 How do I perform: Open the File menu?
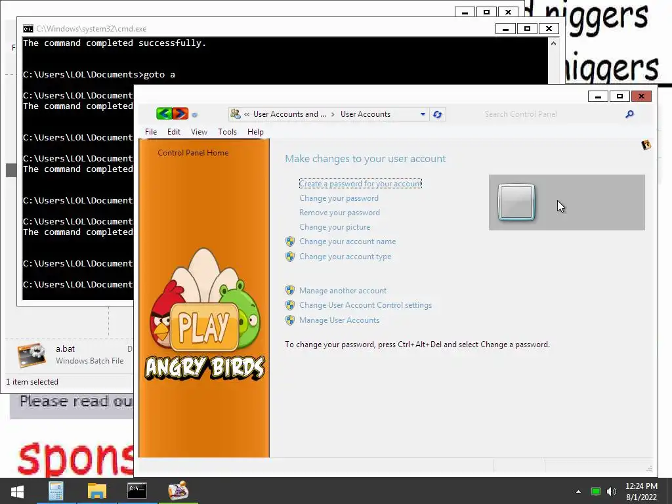(151, 131)
